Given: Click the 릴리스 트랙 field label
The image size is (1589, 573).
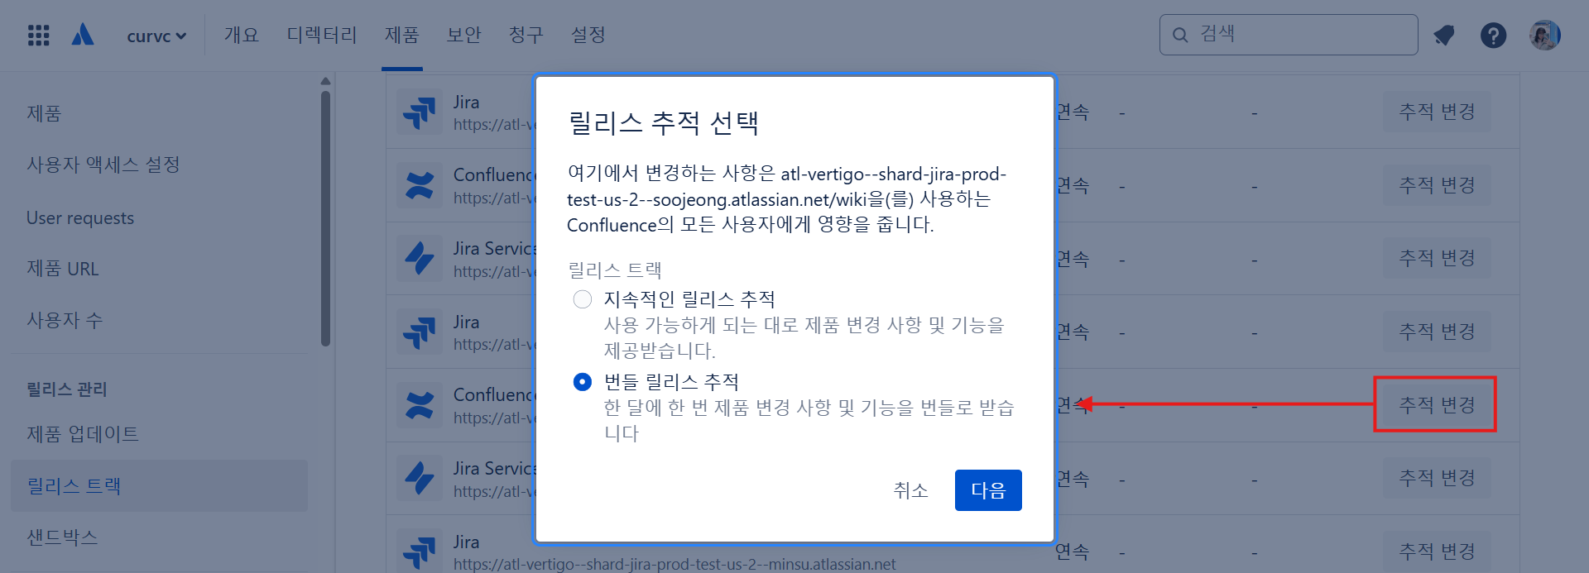Looking at the screenshot, I should click(x=614, y=270).
